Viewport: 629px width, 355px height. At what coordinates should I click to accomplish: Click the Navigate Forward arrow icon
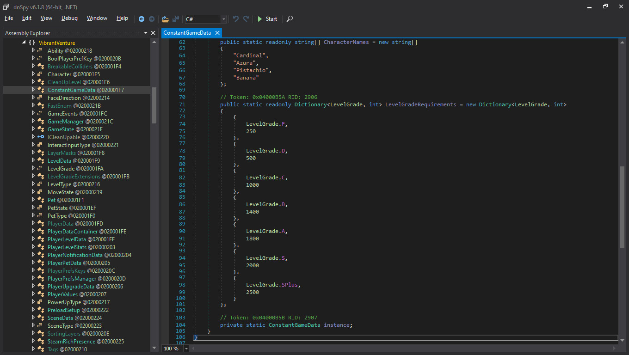(152, 19)
